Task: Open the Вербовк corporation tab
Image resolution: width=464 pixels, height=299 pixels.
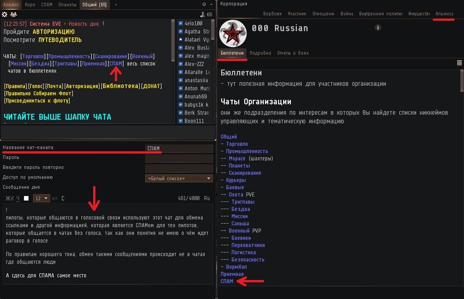Action: 272,14
